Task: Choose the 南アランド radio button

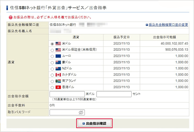Action: (52, 81)
